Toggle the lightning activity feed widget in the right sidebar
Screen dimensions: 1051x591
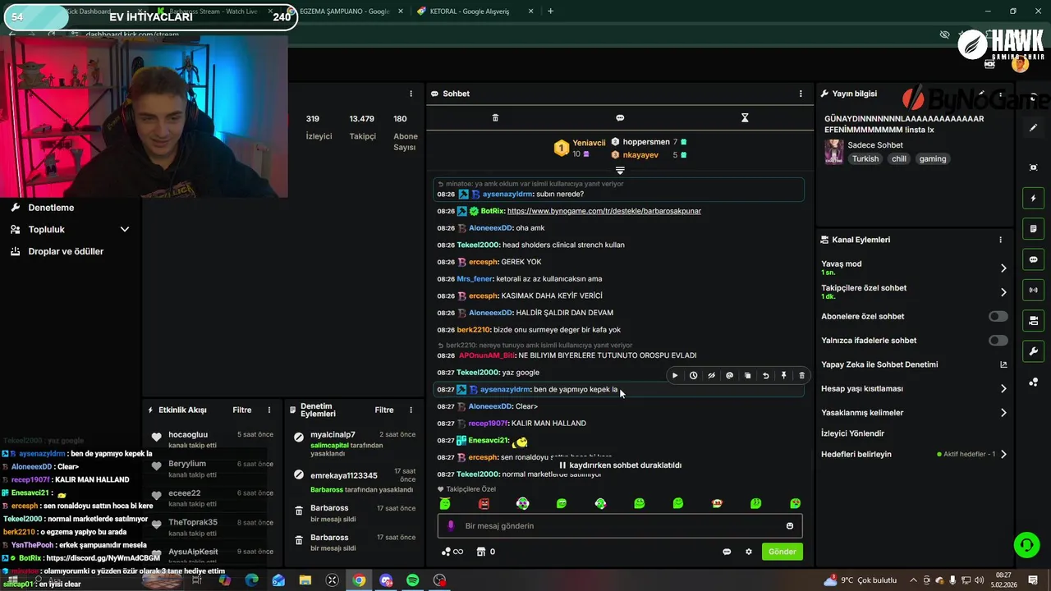point(1034,199)
